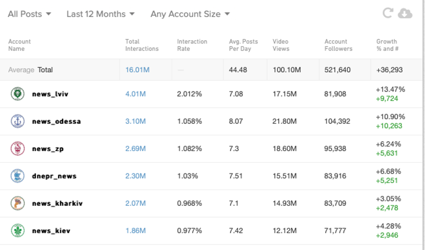Click the news_kiev account avatar
Viewport: 425px width, 250px height.
click(18, 231)
